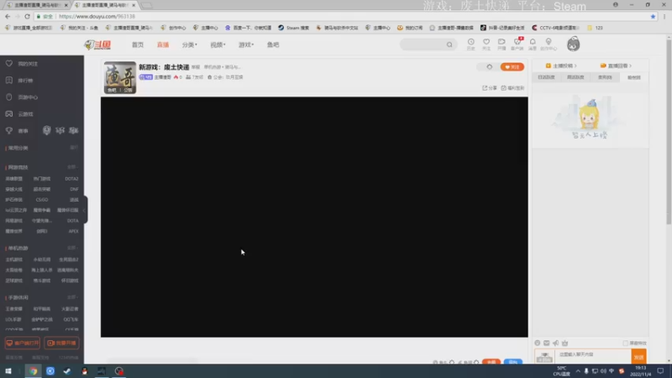
Task: Open the Steam 搜索 bookmark
Action: coord(293,28)
